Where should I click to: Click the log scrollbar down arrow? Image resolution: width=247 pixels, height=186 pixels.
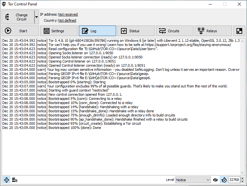tap(243, 173)
